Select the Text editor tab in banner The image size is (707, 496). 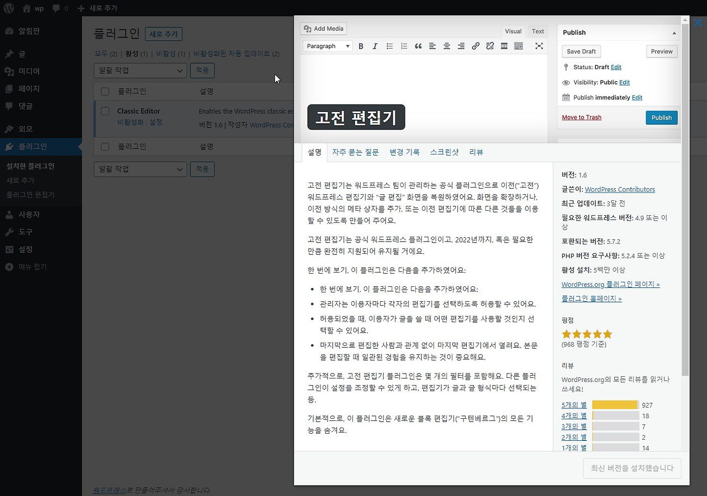coord(538,31)
